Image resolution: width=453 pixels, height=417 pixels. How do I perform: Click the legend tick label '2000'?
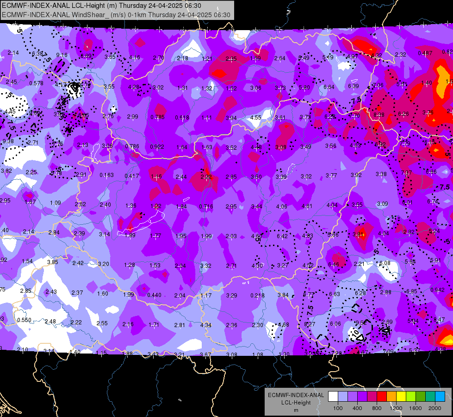[x=435, y=408]
